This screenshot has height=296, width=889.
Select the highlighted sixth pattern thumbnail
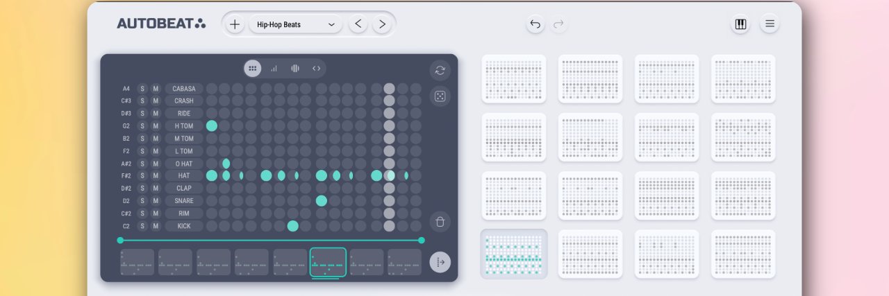point(328,262)
